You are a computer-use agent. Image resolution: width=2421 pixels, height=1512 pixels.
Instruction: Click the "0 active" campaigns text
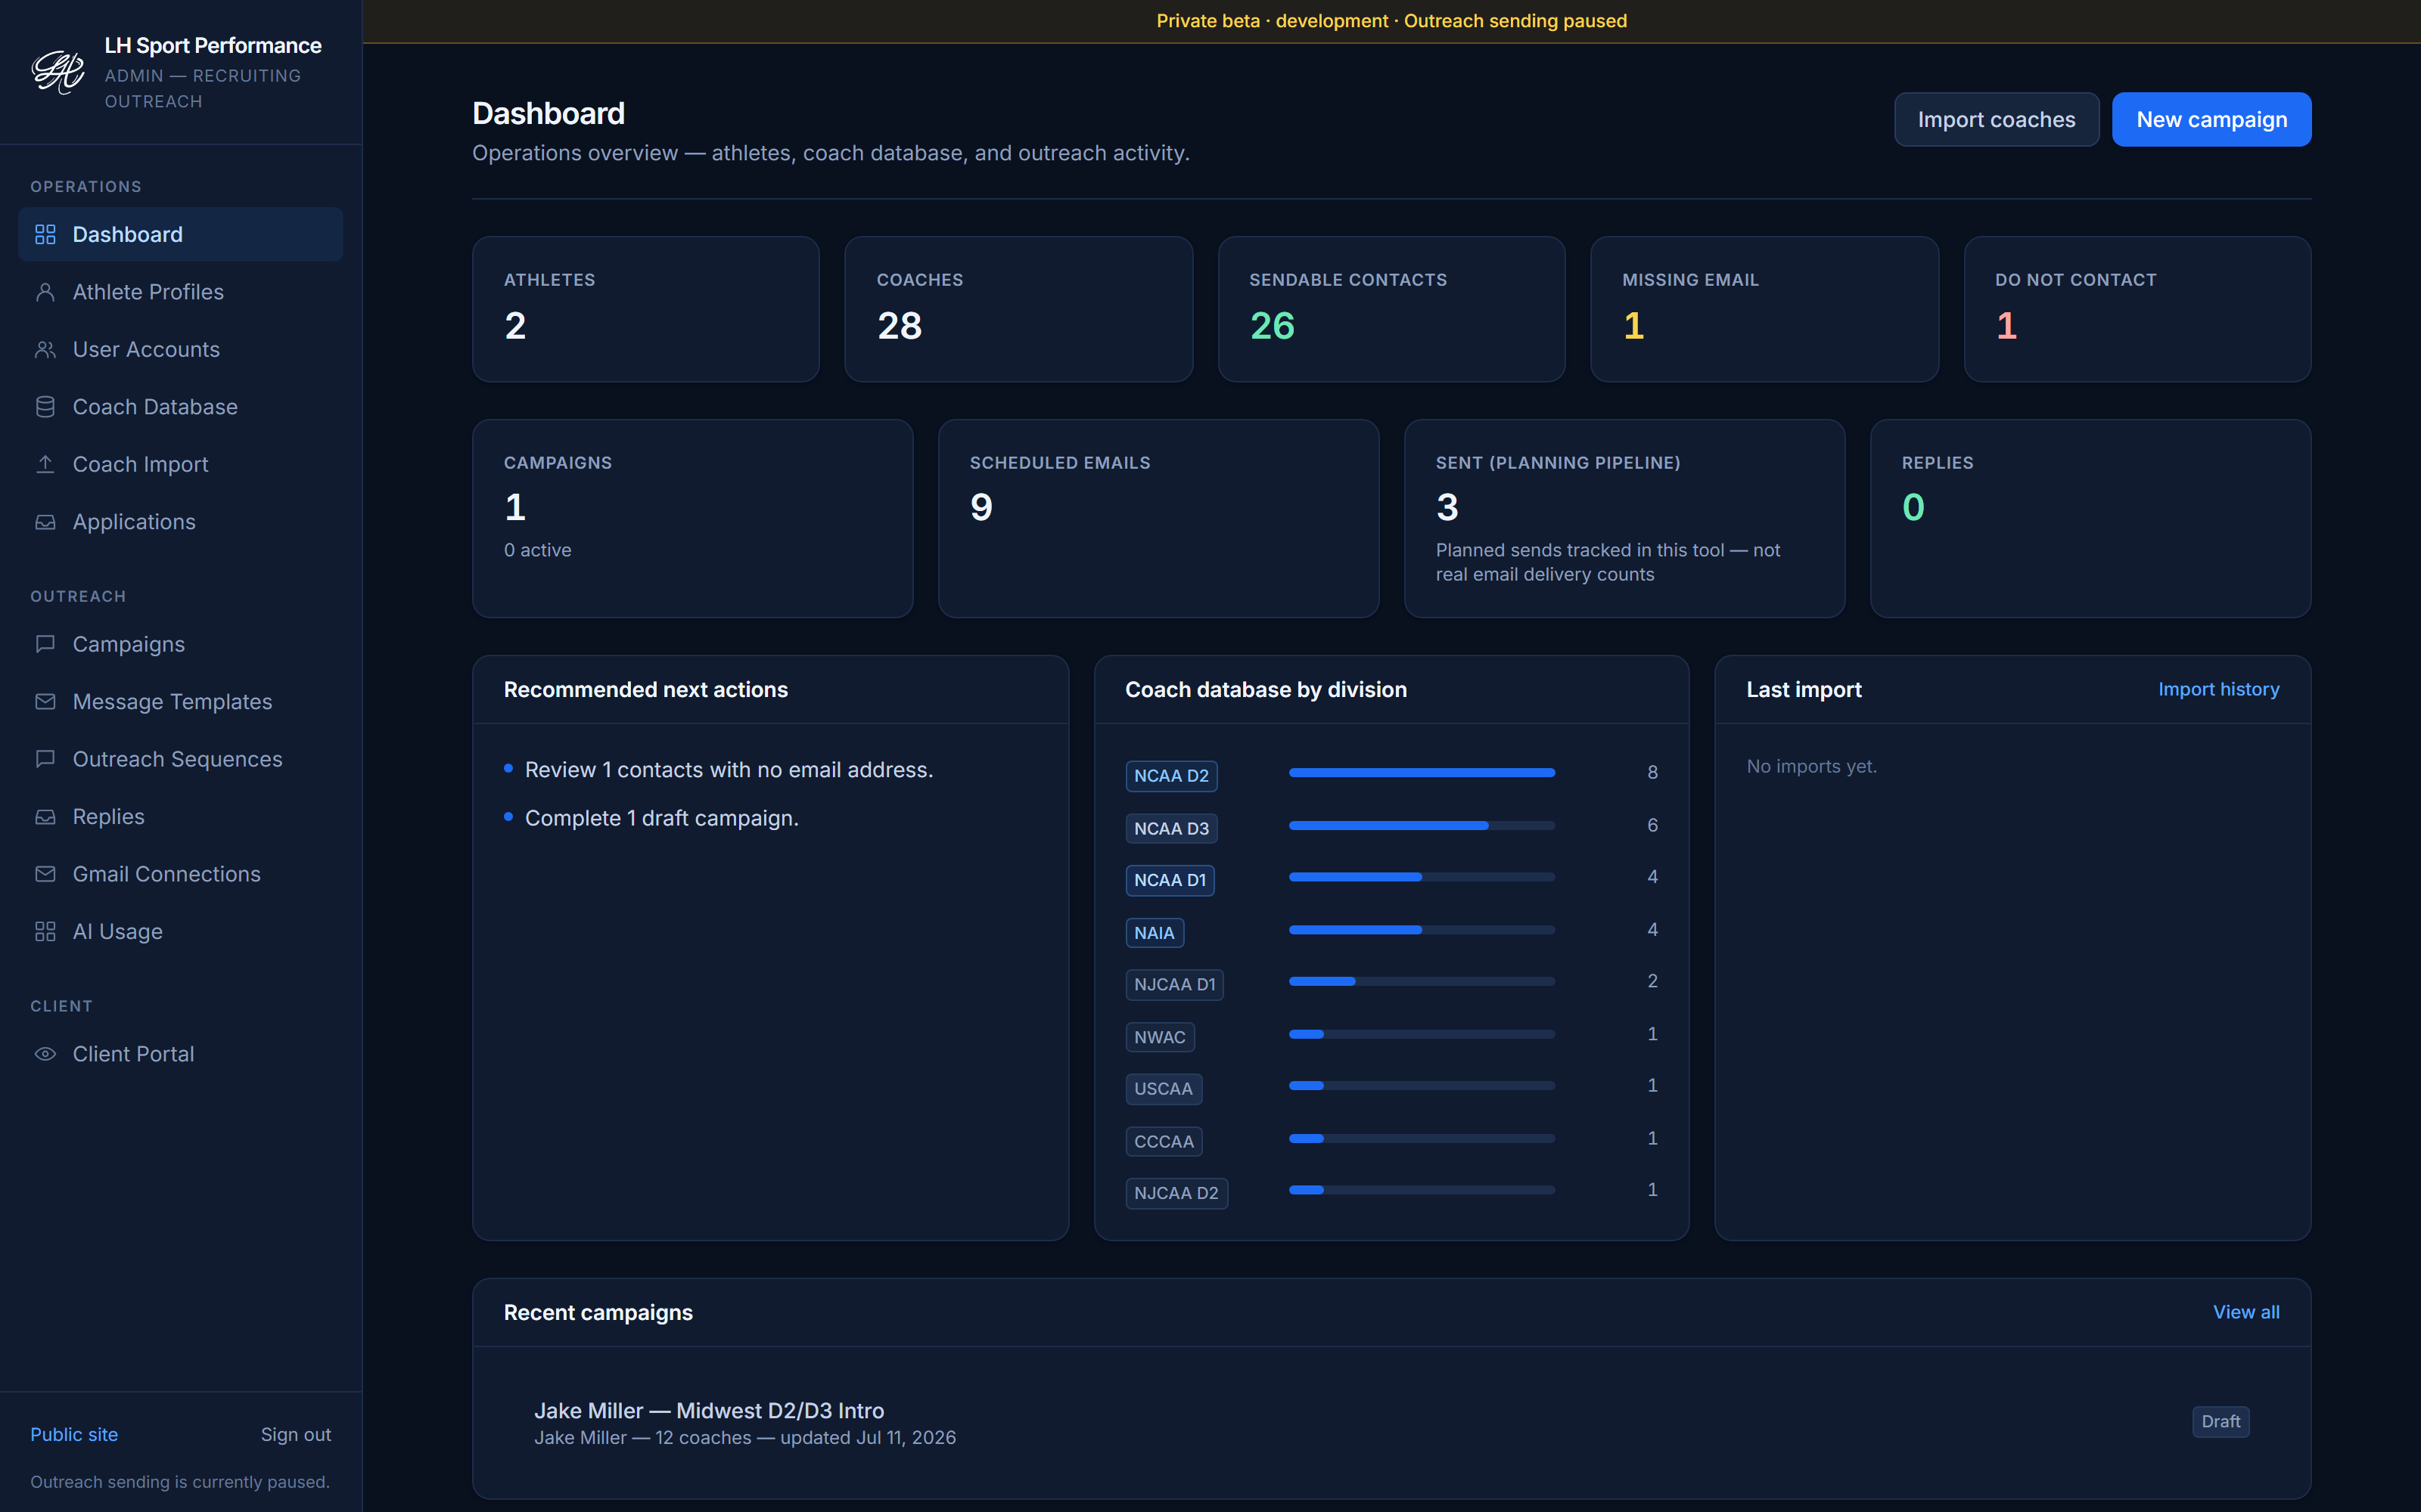coord(537,550)
